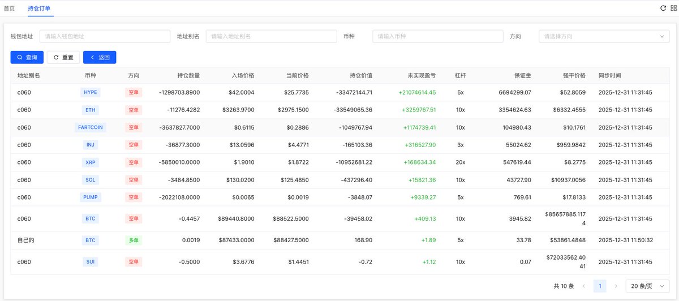Focus the 地址别名 input field
Viewport: 679px width, 301px height.
(x=271, y=36)
